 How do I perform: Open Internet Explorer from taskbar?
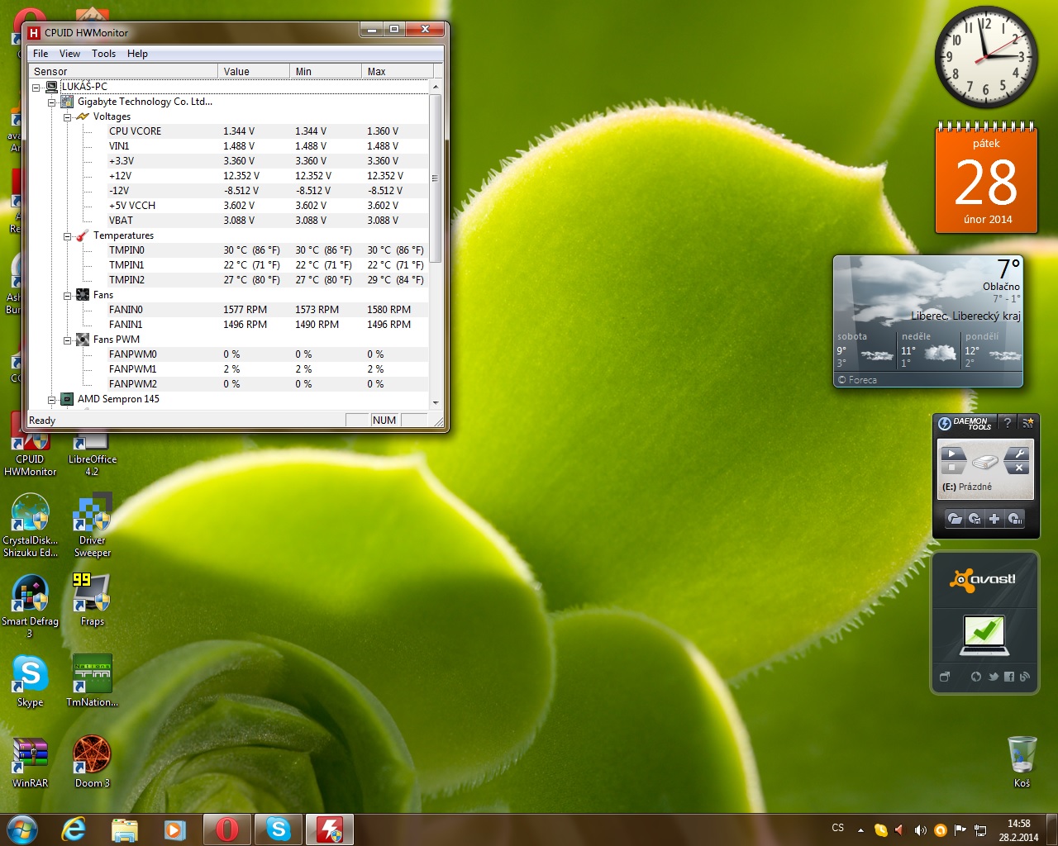[x=74, y=829]
